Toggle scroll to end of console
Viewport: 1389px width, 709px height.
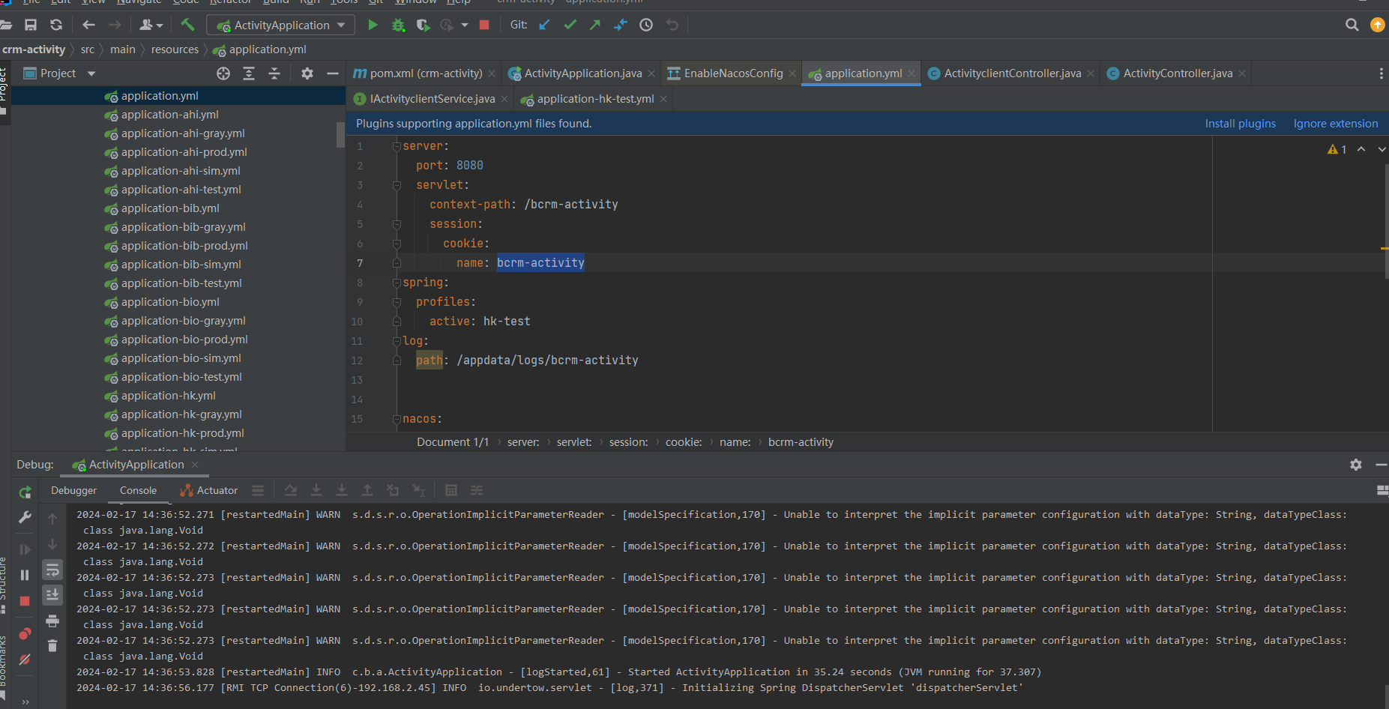52,595
